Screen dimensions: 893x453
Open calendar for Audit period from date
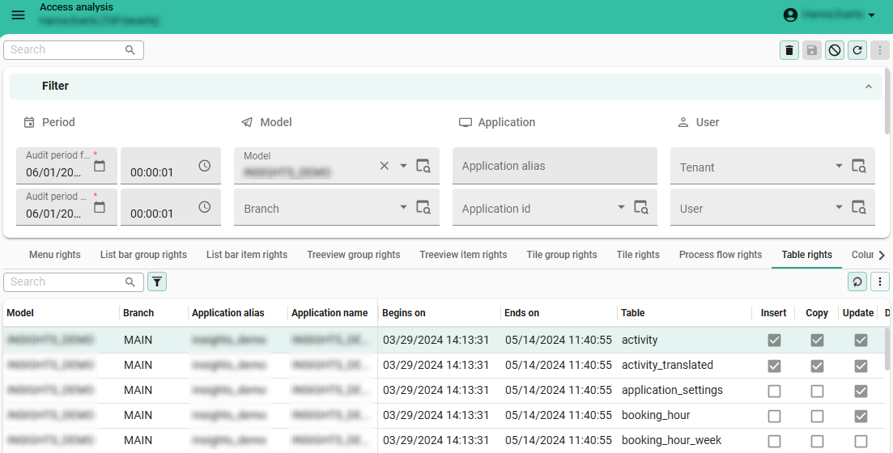(99, 166)
